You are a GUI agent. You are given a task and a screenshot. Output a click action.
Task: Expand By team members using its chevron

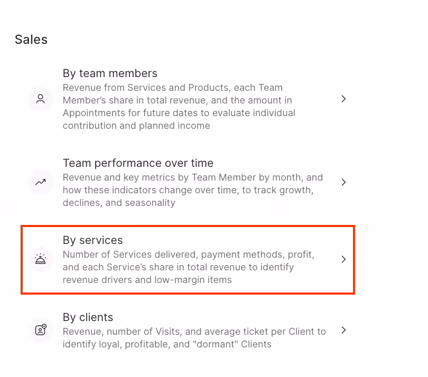[343, 99]
